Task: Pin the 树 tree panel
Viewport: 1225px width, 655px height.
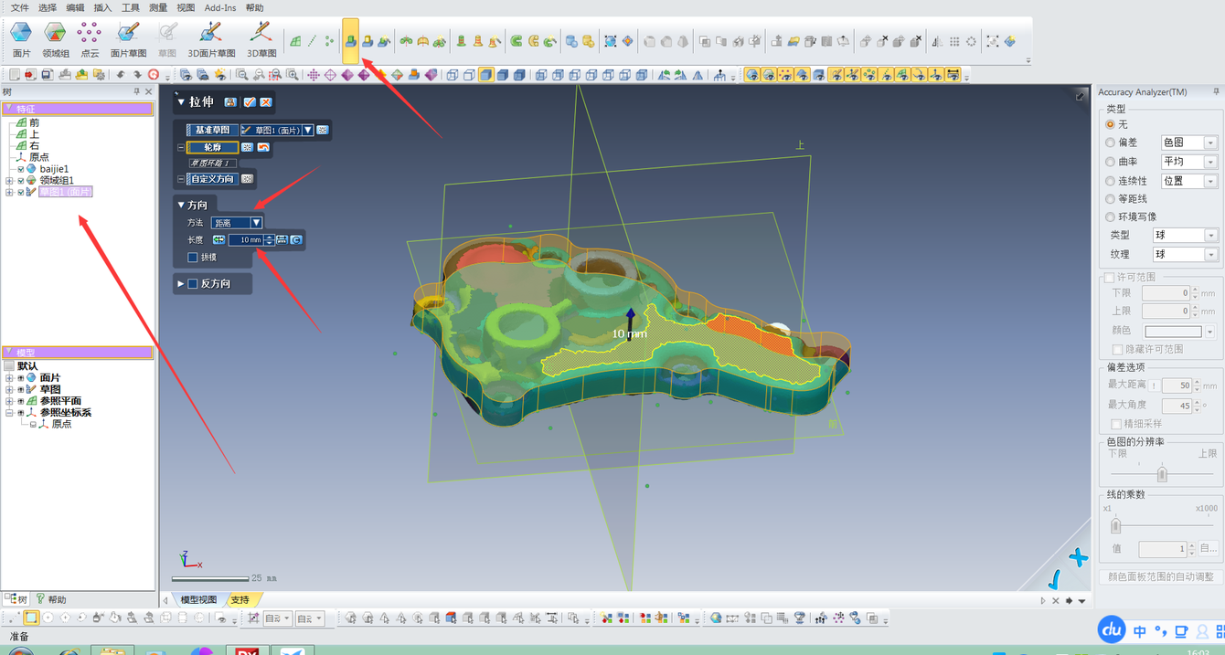Action: click(137, 91)
